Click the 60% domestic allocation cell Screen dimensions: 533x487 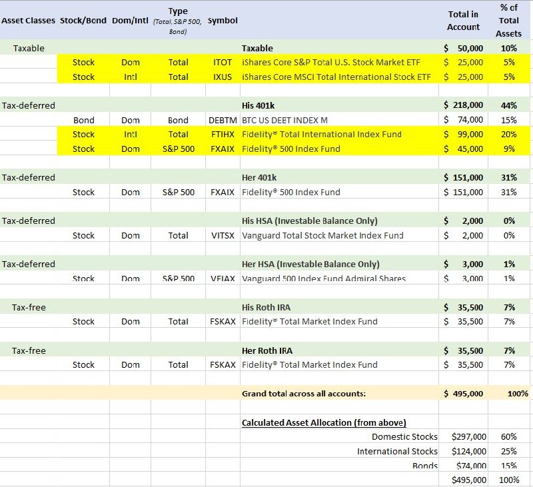coord(509,437)
